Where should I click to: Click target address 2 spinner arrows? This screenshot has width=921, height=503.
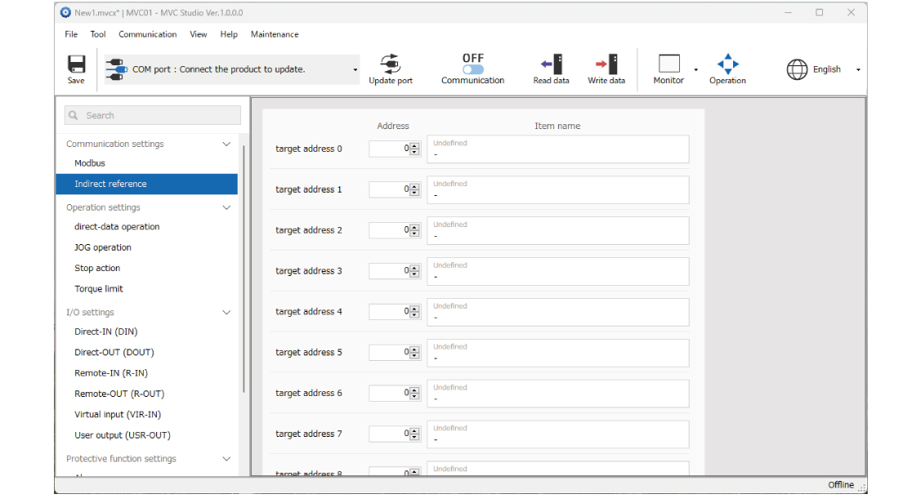coord(414,230)
